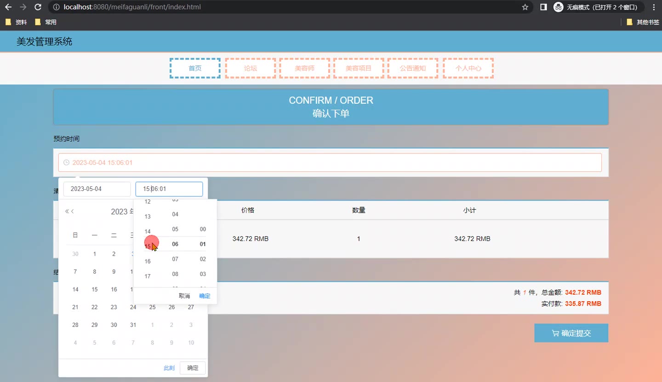Viewport: 662px width, 382px height.
Task: Confirm the date picker with bottom 确定 button
Action: click(193, 368)
